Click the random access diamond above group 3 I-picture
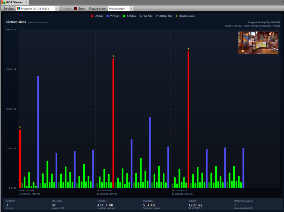The width and height of the screenshot is (284, 212). click(189, 49)
